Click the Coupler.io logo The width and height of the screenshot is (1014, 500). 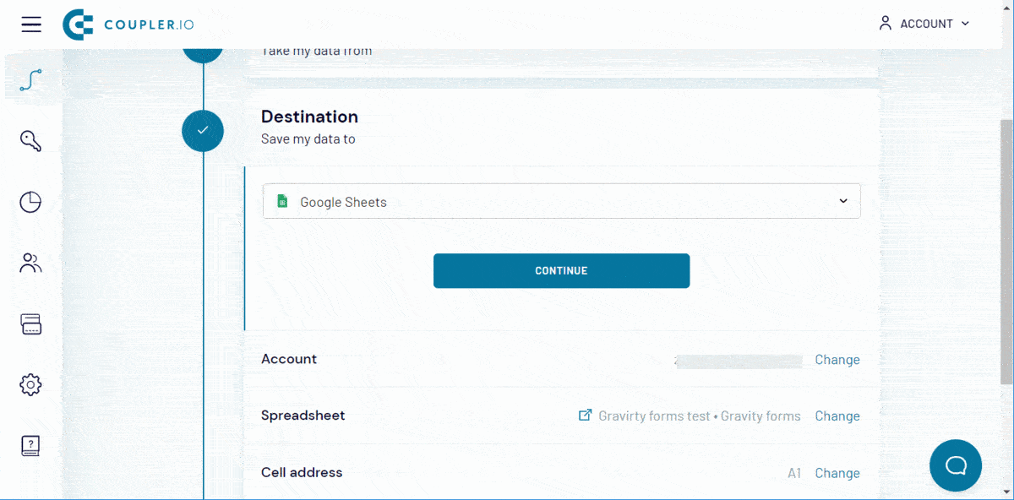click(x=128, y=24)
